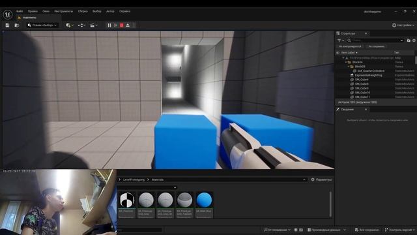Viewport: 417px width, 235px height.
Task: Select ExponentialHeightFog actor in outliner
Action: click(368, 76)
